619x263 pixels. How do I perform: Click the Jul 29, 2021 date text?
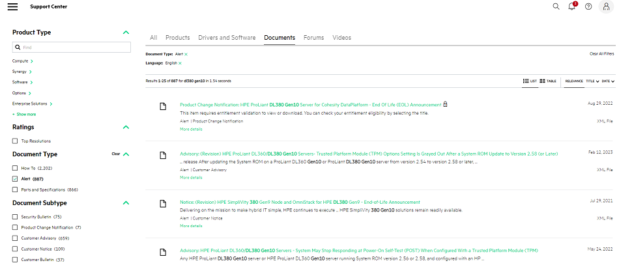point(601,201)
